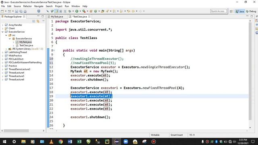
Task: Open the New file dropdown arrow
Action: point(6,11)
